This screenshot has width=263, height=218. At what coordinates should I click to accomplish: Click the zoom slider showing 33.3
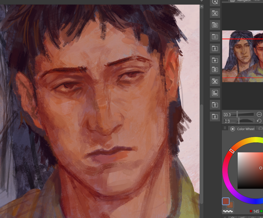(x=238, y=115)
